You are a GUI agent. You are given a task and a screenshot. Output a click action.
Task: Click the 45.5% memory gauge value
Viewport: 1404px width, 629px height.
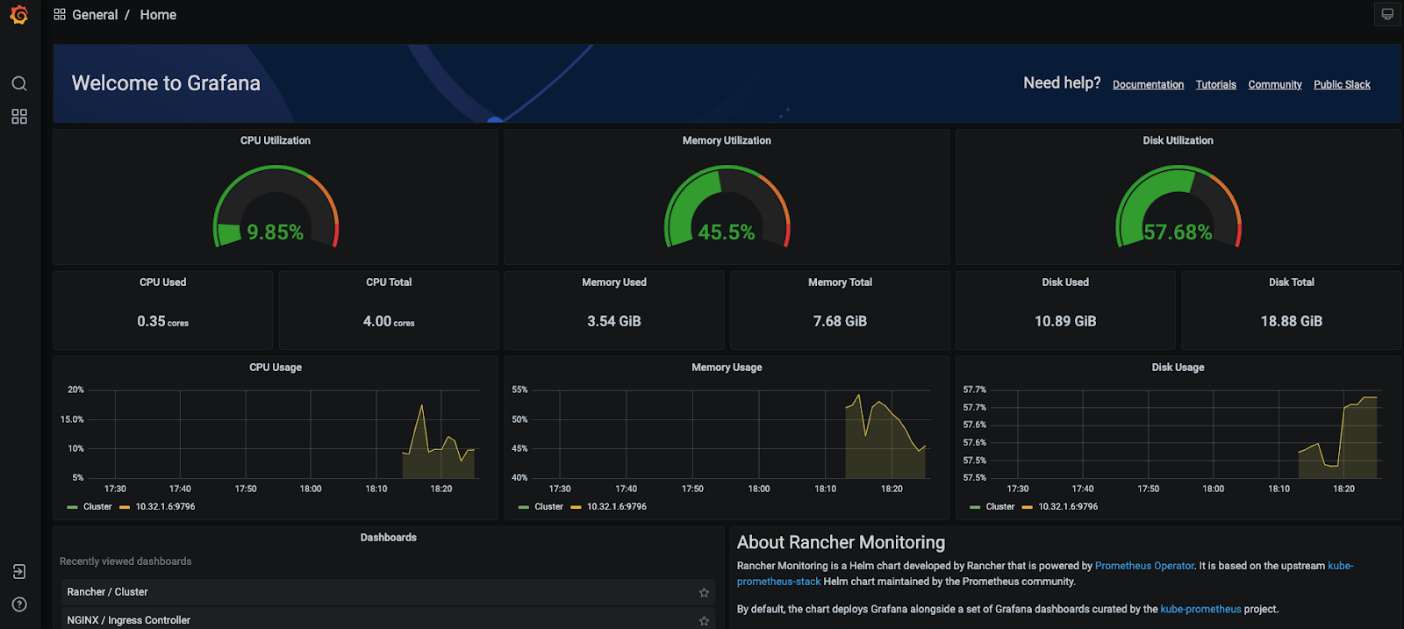coord(727,232)
